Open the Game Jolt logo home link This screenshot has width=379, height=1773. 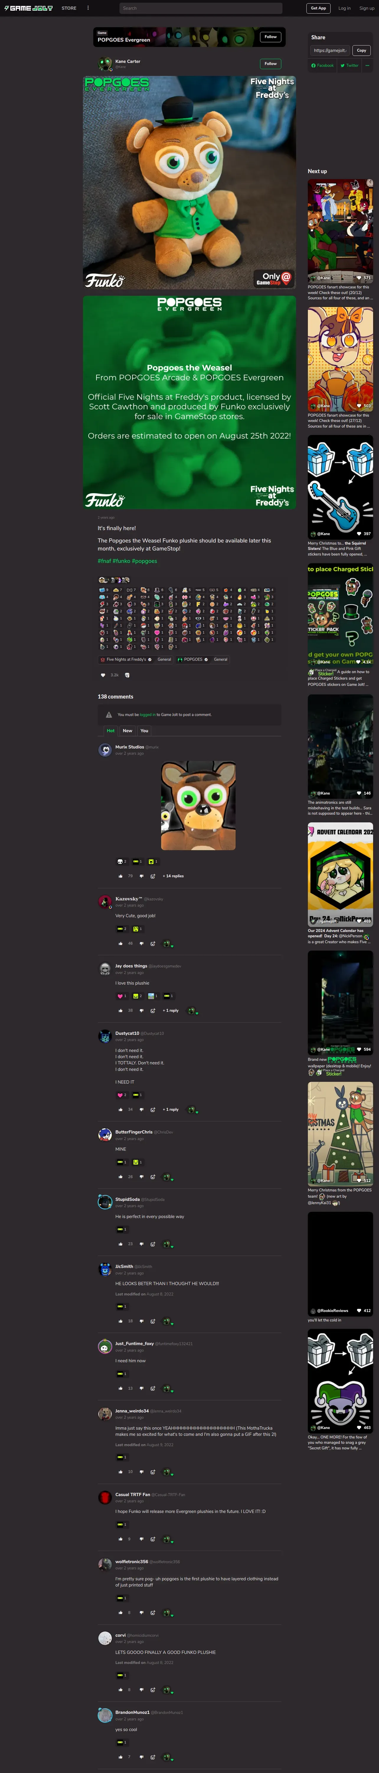[28, 8]
